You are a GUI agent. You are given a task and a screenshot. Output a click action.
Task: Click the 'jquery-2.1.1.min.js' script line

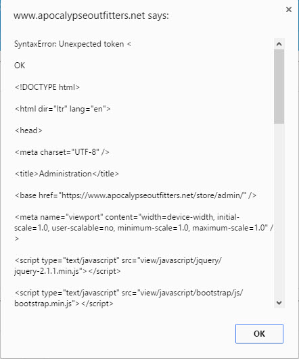(x=118, y=266)
